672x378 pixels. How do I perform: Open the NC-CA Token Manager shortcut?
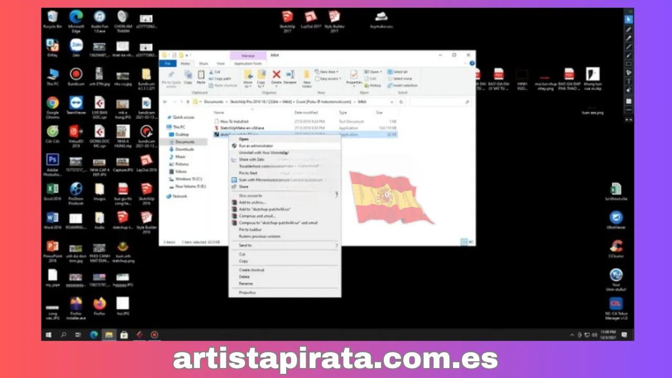[616, 309]
